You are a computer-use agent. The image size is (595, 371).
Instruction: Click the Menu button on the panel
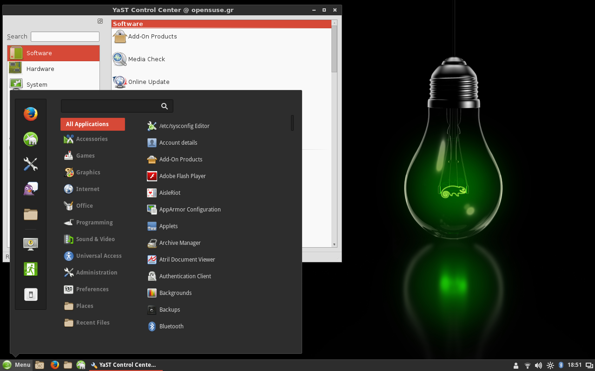click(x=17, y=365)
